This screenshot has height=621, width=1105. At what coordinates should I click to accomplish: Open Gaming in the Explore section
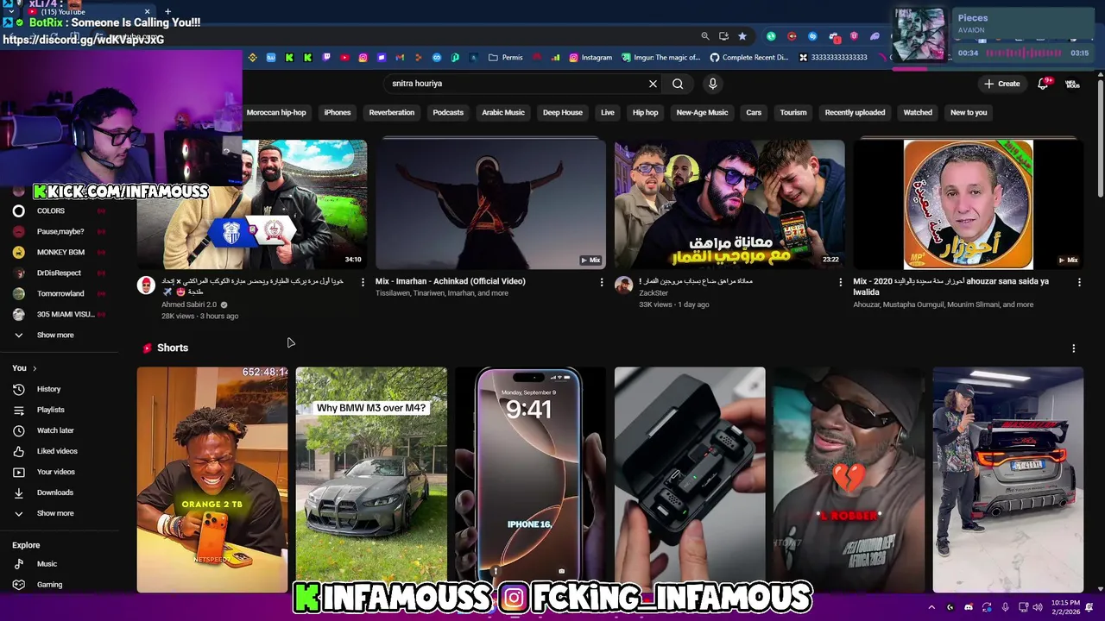pyautogui.click(x=49, y=585)
